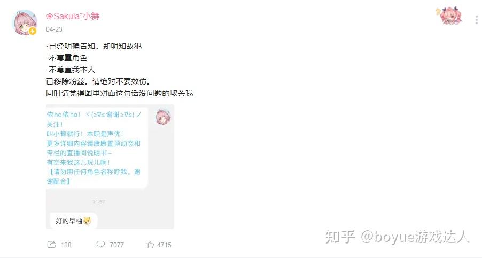Click the reply bubble 好的早柚
The image size is (482, 258).
click(x=73, y=221)
